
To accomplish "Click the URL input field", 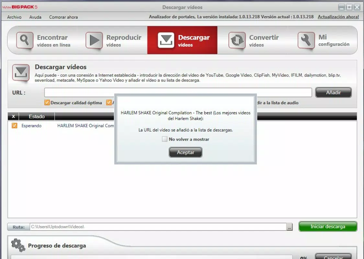I will pos(178,92).
